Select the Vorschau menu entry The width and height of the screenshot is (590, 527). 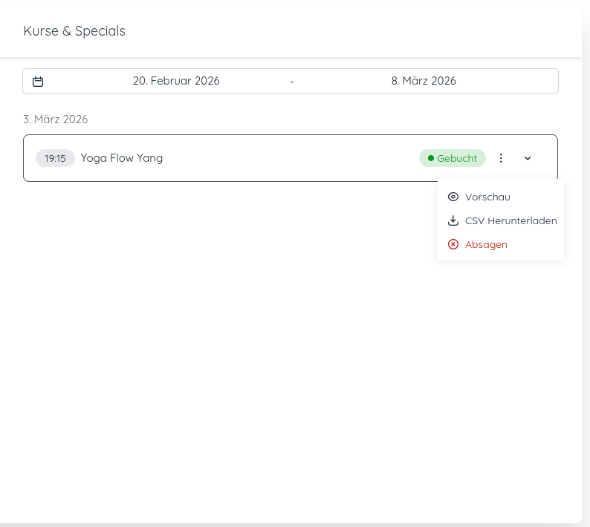pyautogui.click(x=487, y=197)
